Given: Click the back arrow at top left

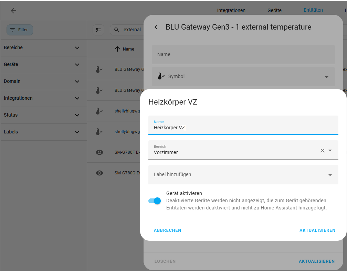Looking at the screenshot, I should pos(13,11).
